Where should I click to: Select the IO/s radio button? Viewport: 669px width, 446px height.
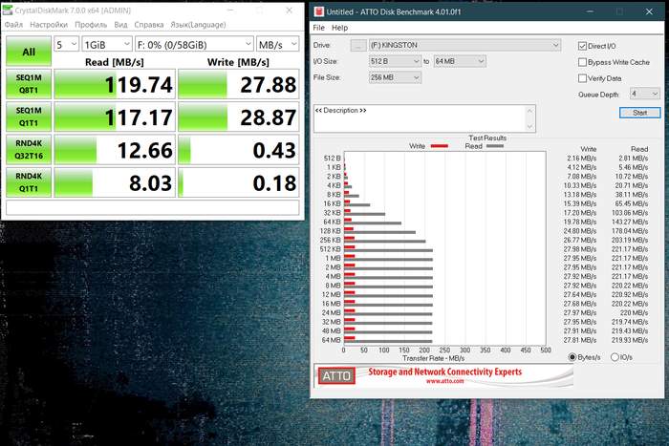(x=615, y=357)
